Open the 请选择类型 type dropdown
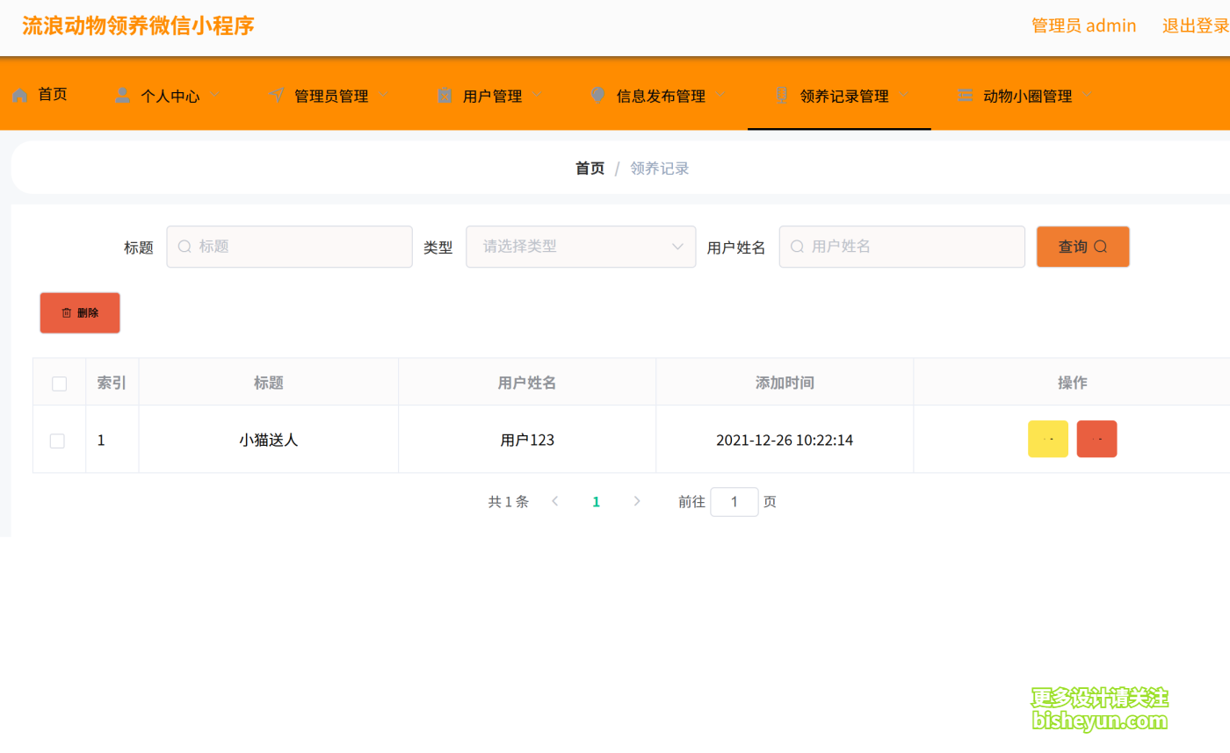This screenshot has width=1230, height=753. click(x=580, y=247)
